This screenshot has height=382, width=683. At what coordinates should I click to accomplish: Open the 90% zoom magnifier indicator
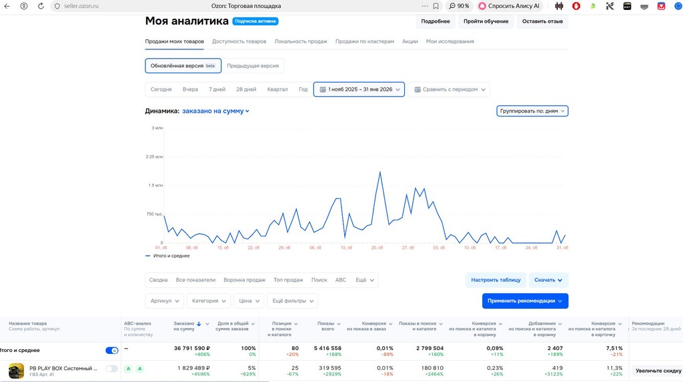point(459,6)
